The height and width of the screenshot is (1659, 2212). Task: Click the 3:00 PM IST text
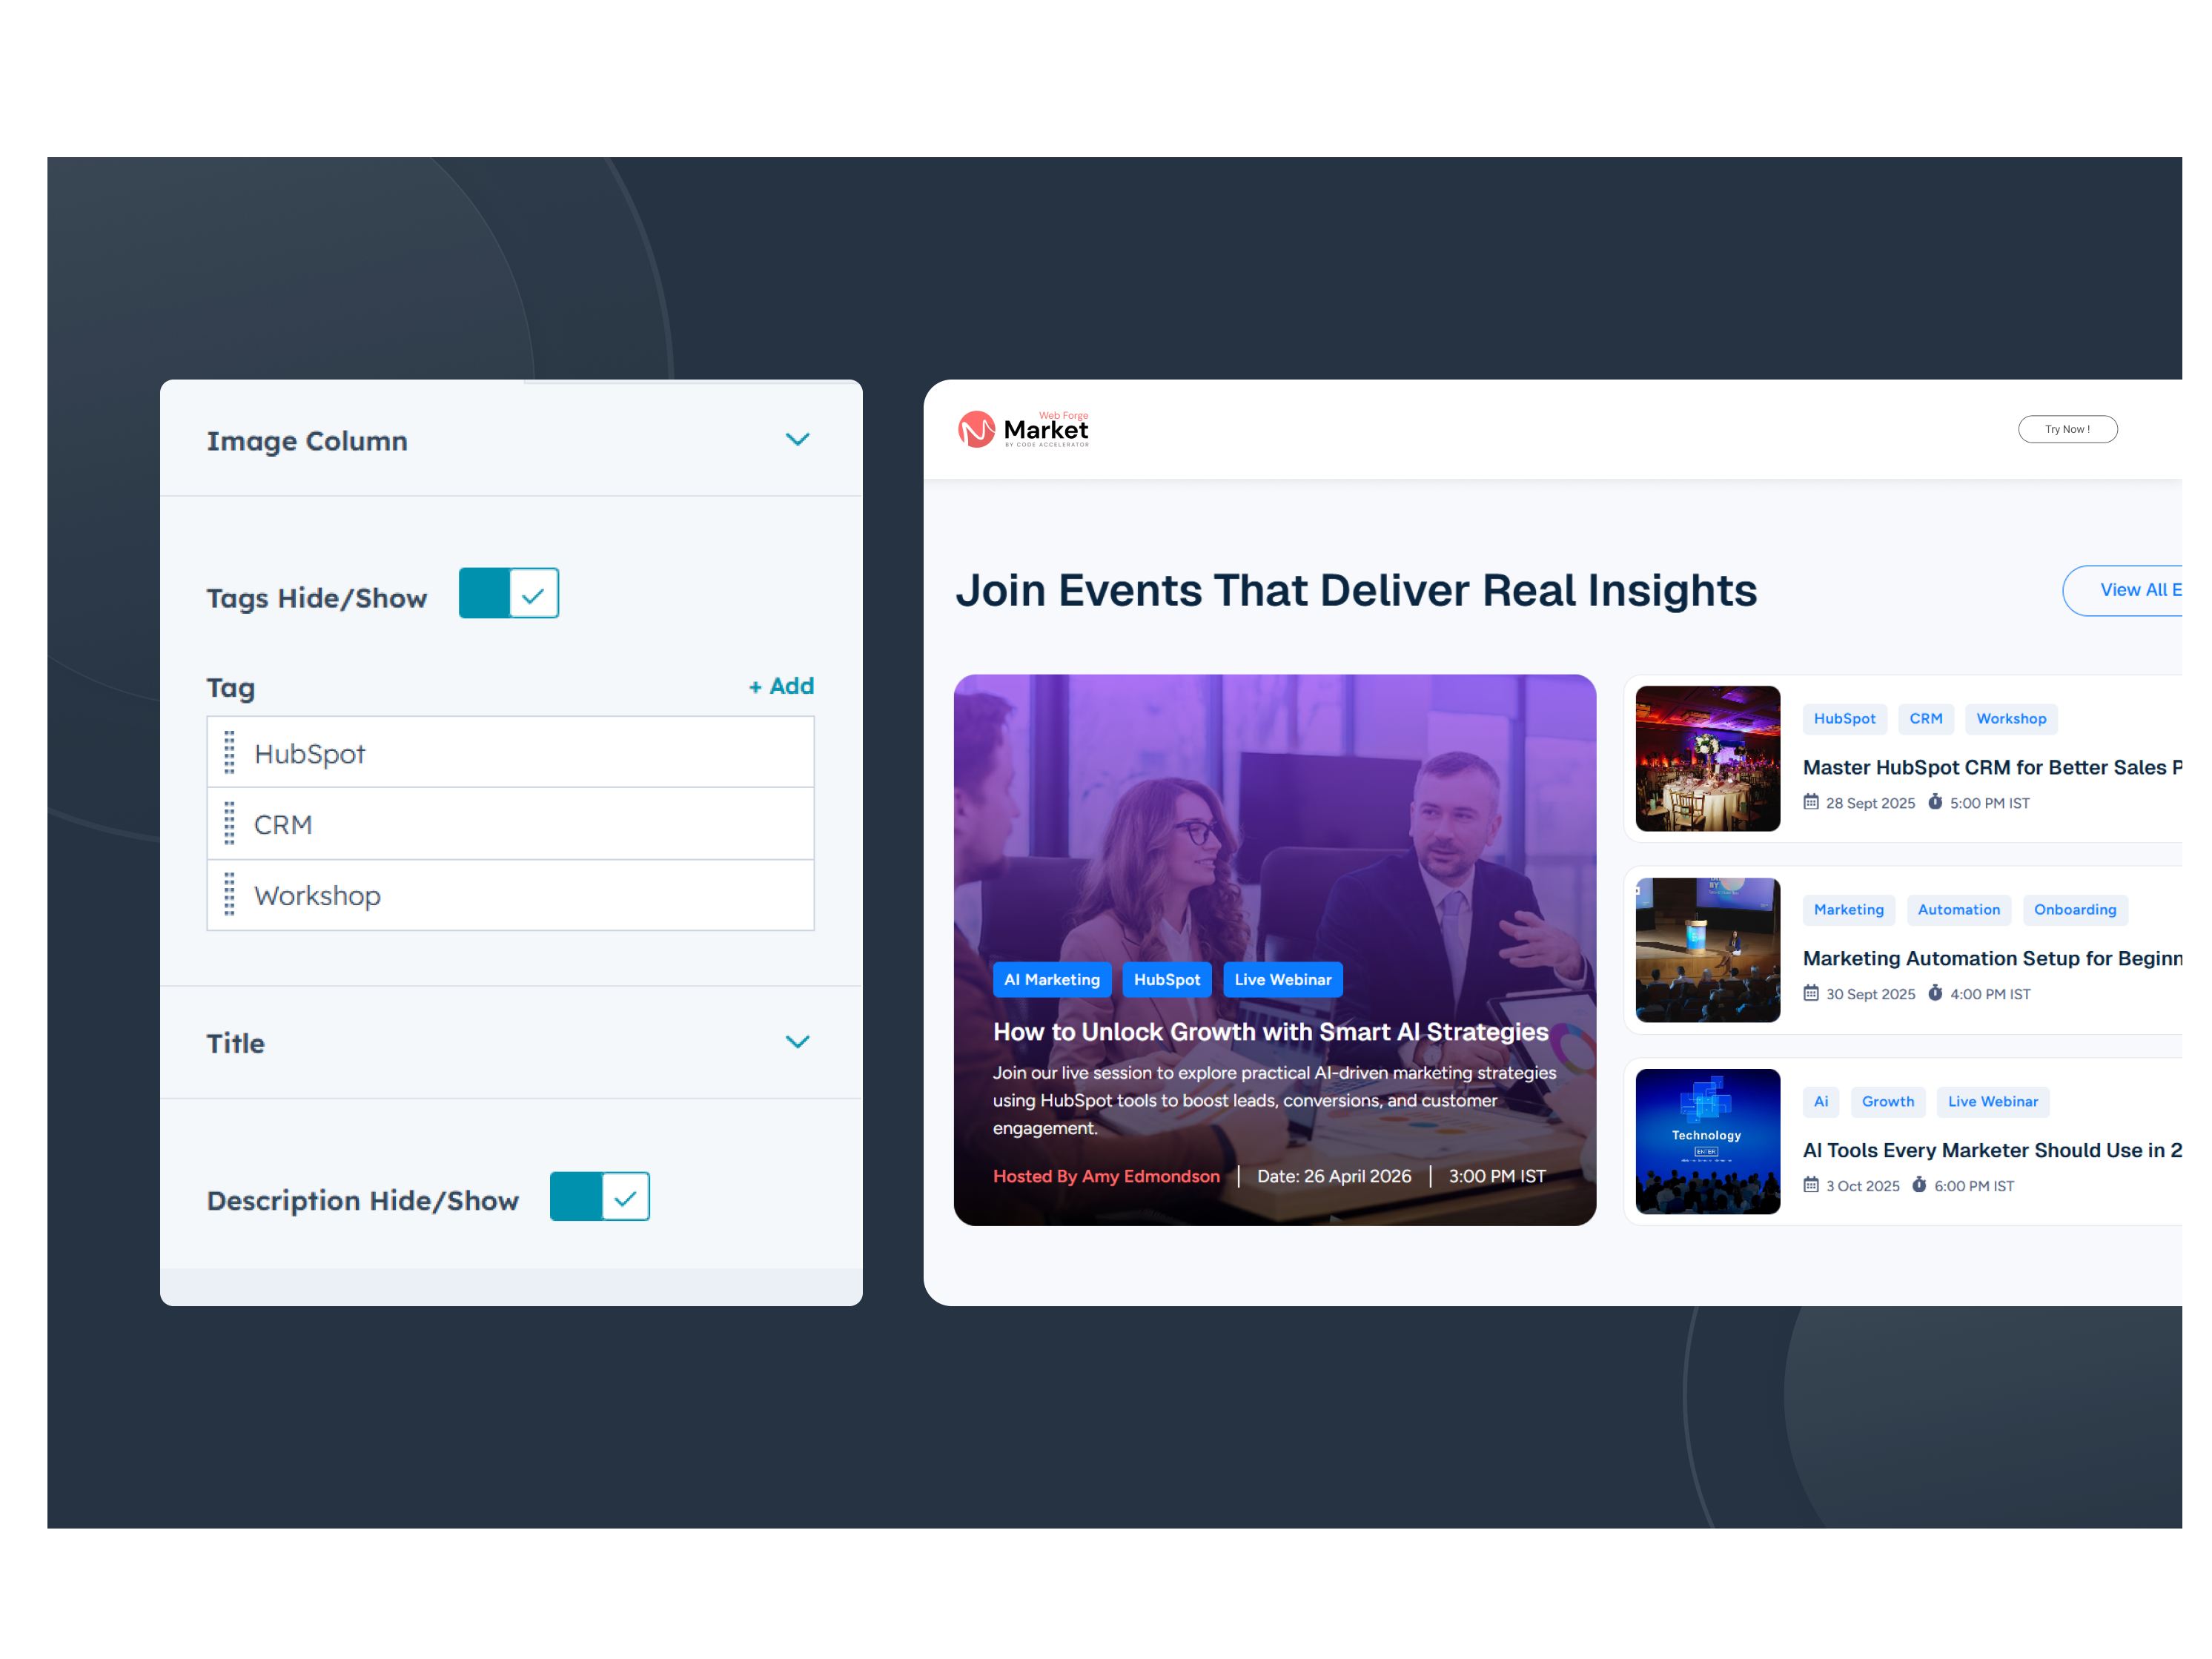[x=1497, y=1176]
